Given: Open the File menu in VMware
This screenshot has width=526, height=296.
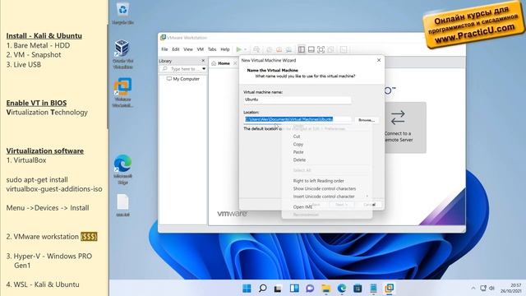Looking at the screenshot, I should click(x=164, y=49).
